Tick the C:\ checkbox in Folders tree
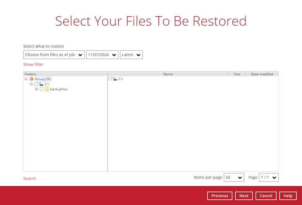This screenshot has height=205, width=302. (x=36, y=84)
